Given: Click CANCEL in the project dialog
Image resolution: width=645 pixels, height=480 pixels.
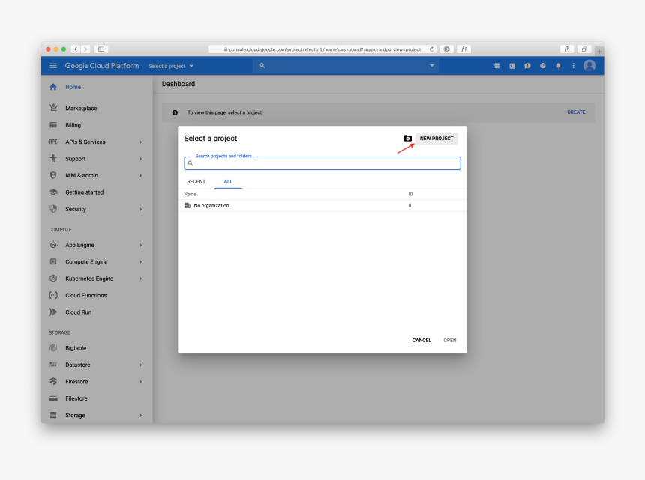Looking at the screenshot, I should (421, 341).
